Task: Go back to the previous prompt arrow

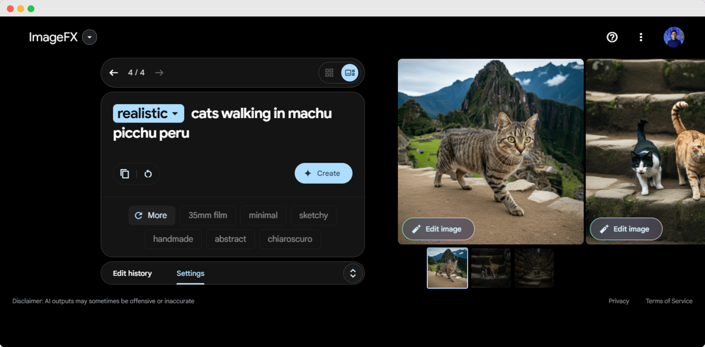Action: [113, 72]
